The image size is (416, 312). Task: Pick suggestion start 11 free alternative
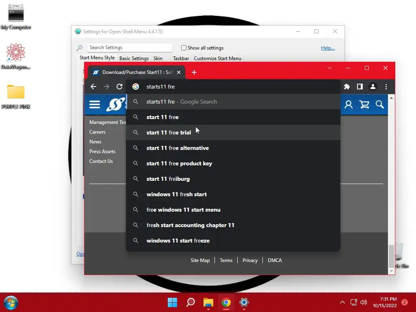(x=233, y=148)
